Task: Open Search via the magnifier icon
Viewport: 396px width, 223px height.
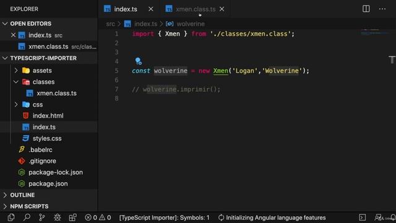Action: (x=27, y=217)
